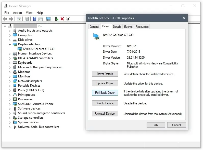Expand the Monitors category chevron
Viewport: 203px width, 150px height.
pos(10,77)
